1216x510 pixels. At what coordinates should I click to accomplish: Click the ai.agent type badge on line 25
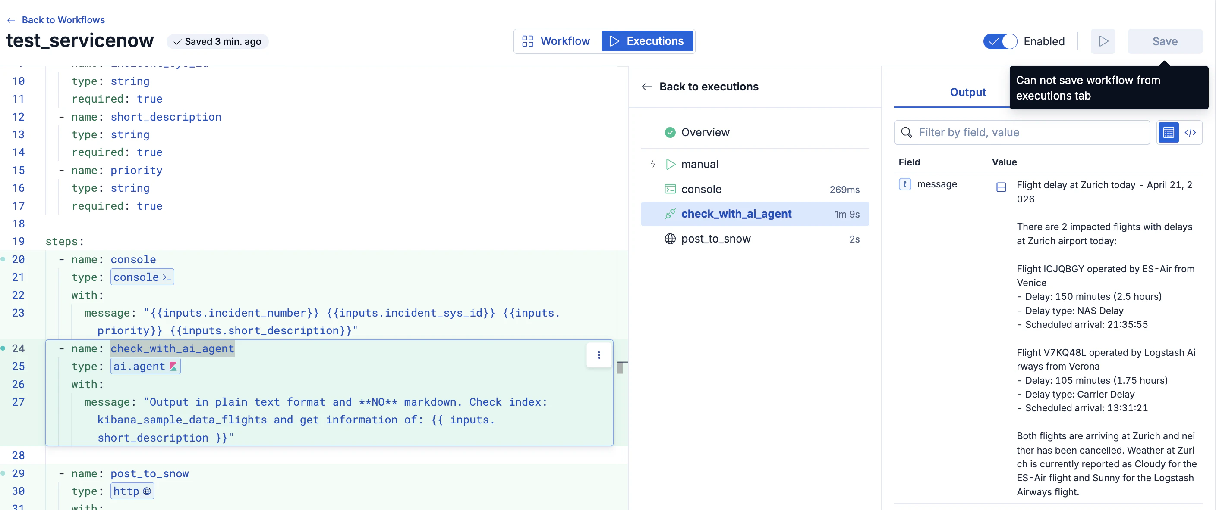pyautogui.click(x=145, y=366)
